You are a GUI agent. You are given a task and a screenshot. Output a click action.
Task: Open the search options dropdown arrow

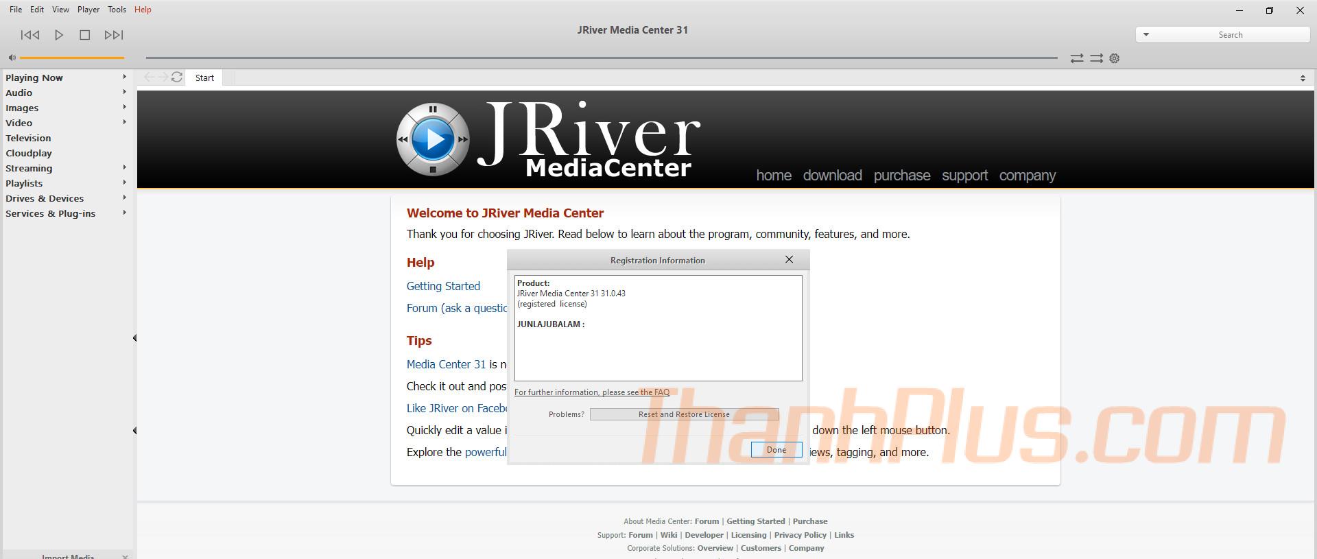pyautogui.click(x=1146, y=34)
